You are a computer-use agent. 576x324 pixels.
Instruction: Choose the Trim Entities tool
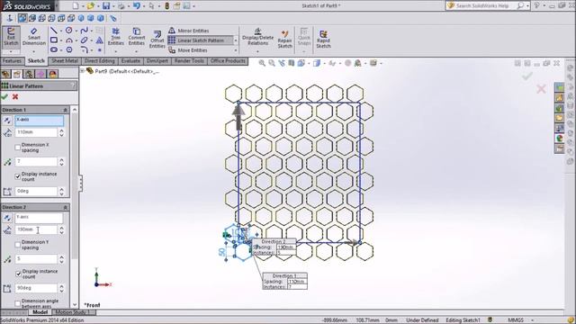pos(116,37)
